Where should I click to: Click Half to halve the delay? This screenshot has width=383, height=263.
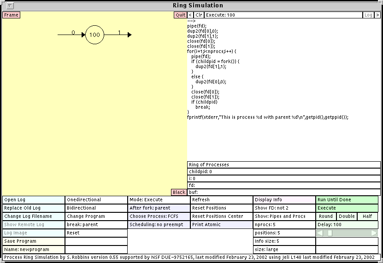(x=368, y=216)
